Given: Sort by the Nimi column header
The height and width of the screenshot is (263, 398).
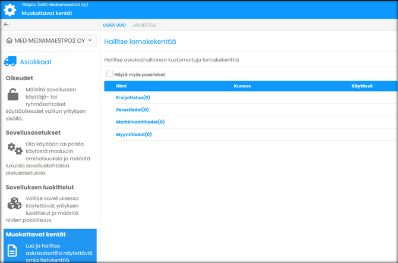Looking at the screenshot, I should pyautogui.click(x=121, y=86).
